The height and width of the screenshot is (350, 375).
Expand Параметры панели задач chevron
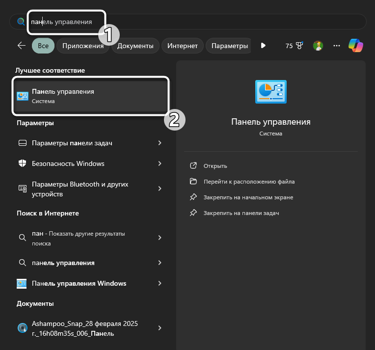click(160, 143)
